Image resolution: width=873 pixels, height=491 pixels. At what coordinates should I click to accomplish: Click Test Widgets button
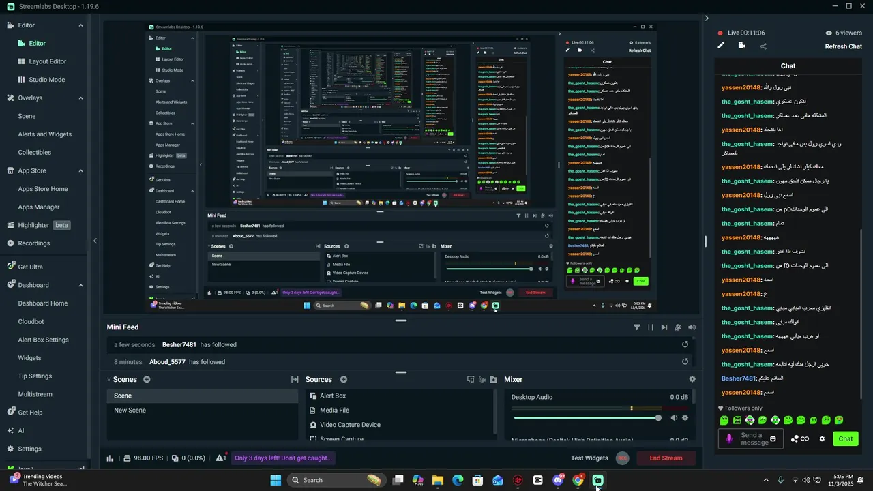click(589, 458)
